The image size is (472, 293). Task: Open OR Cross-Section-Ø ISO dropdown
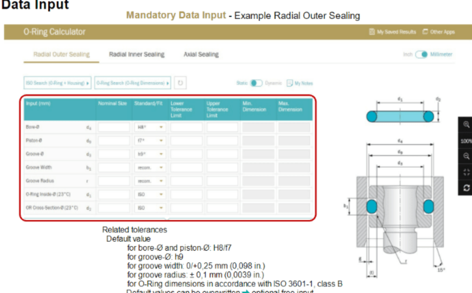[150, 208]
